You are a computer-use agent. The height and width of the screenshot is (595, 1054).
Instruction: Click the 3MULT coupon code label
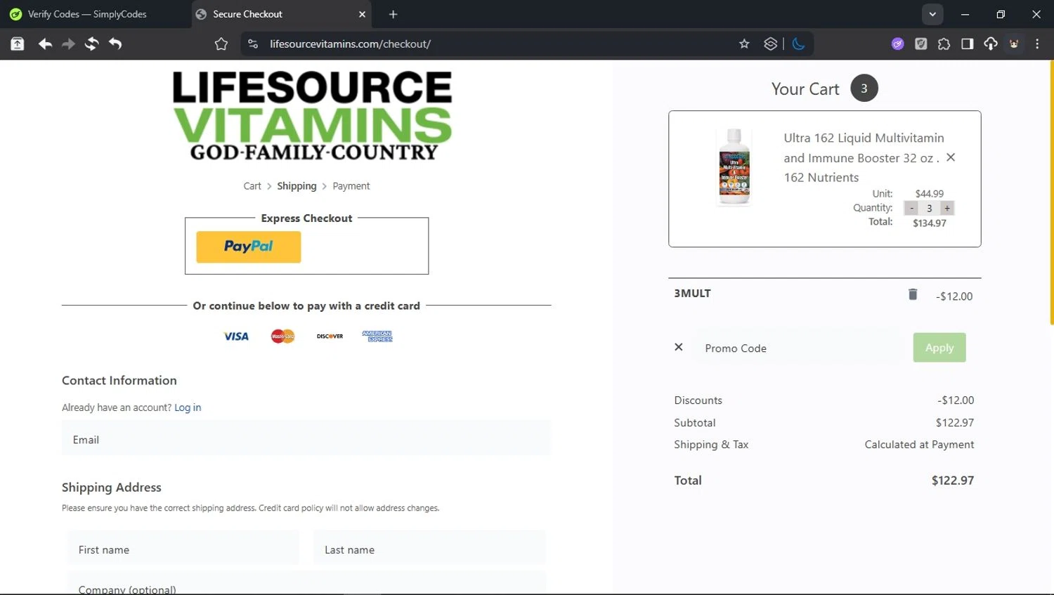(692, 294)
